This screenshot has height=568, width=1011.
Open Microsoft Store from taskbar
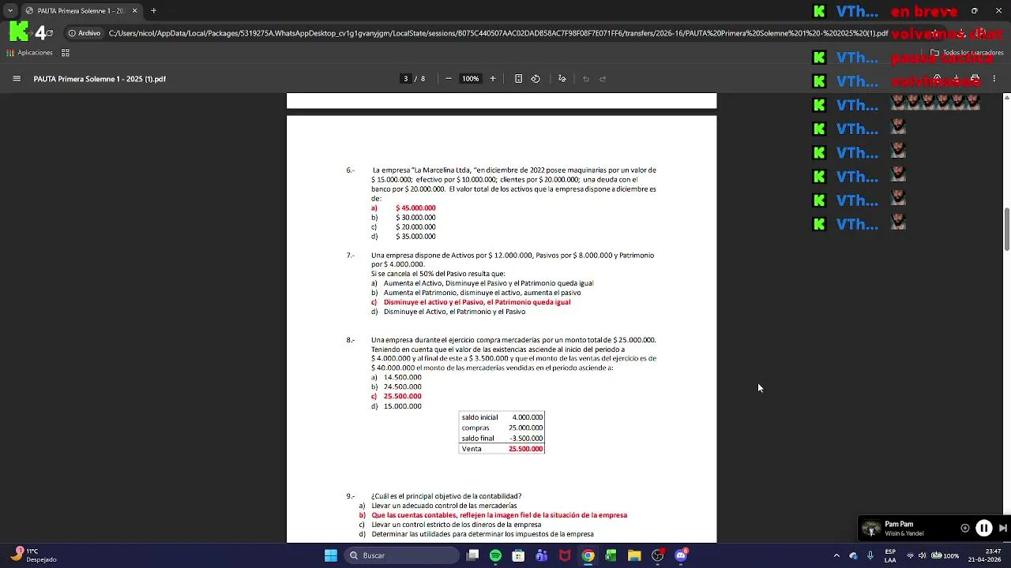pos(518,555)
